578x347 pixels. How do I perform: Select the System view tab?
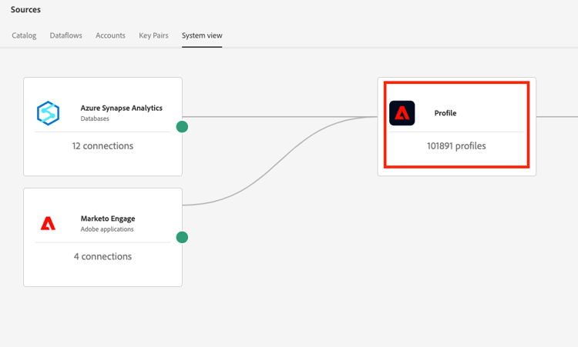coord(202,35)
